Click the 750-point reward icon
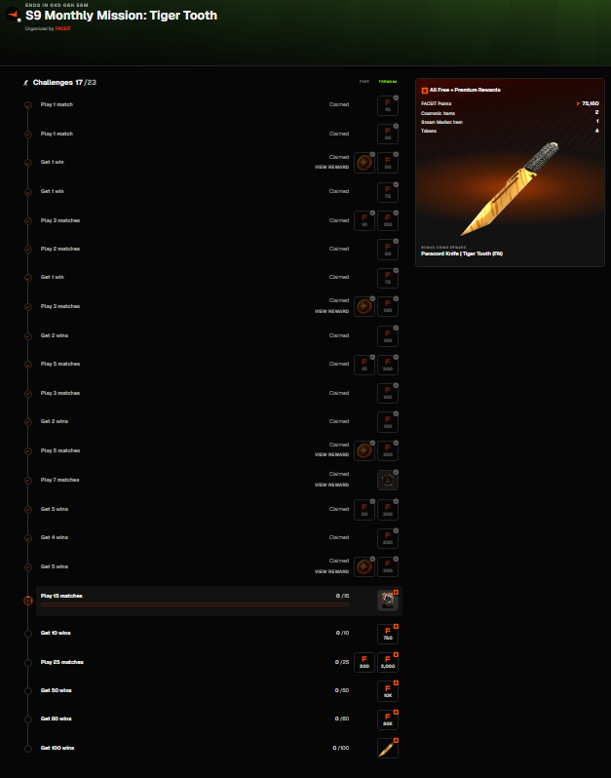This screenshot has width=611, height=778. click(387, 634)
